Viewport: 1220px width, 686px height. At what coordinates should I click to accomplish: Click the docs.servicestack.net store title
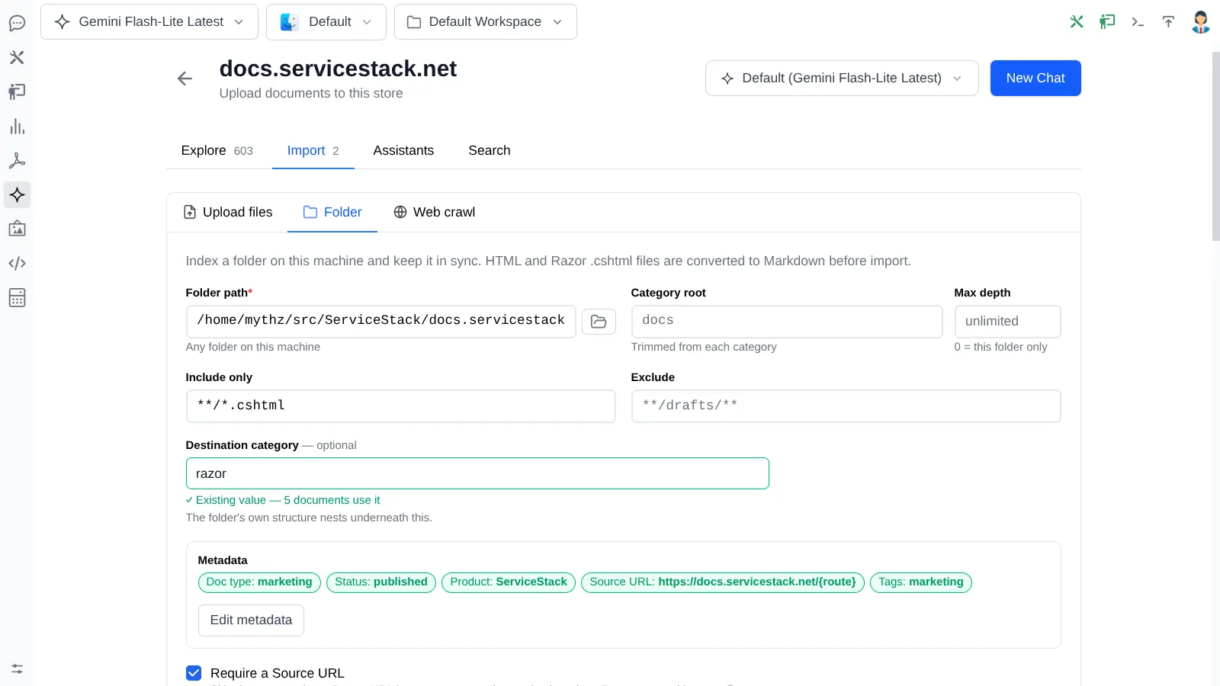(338, 69)
